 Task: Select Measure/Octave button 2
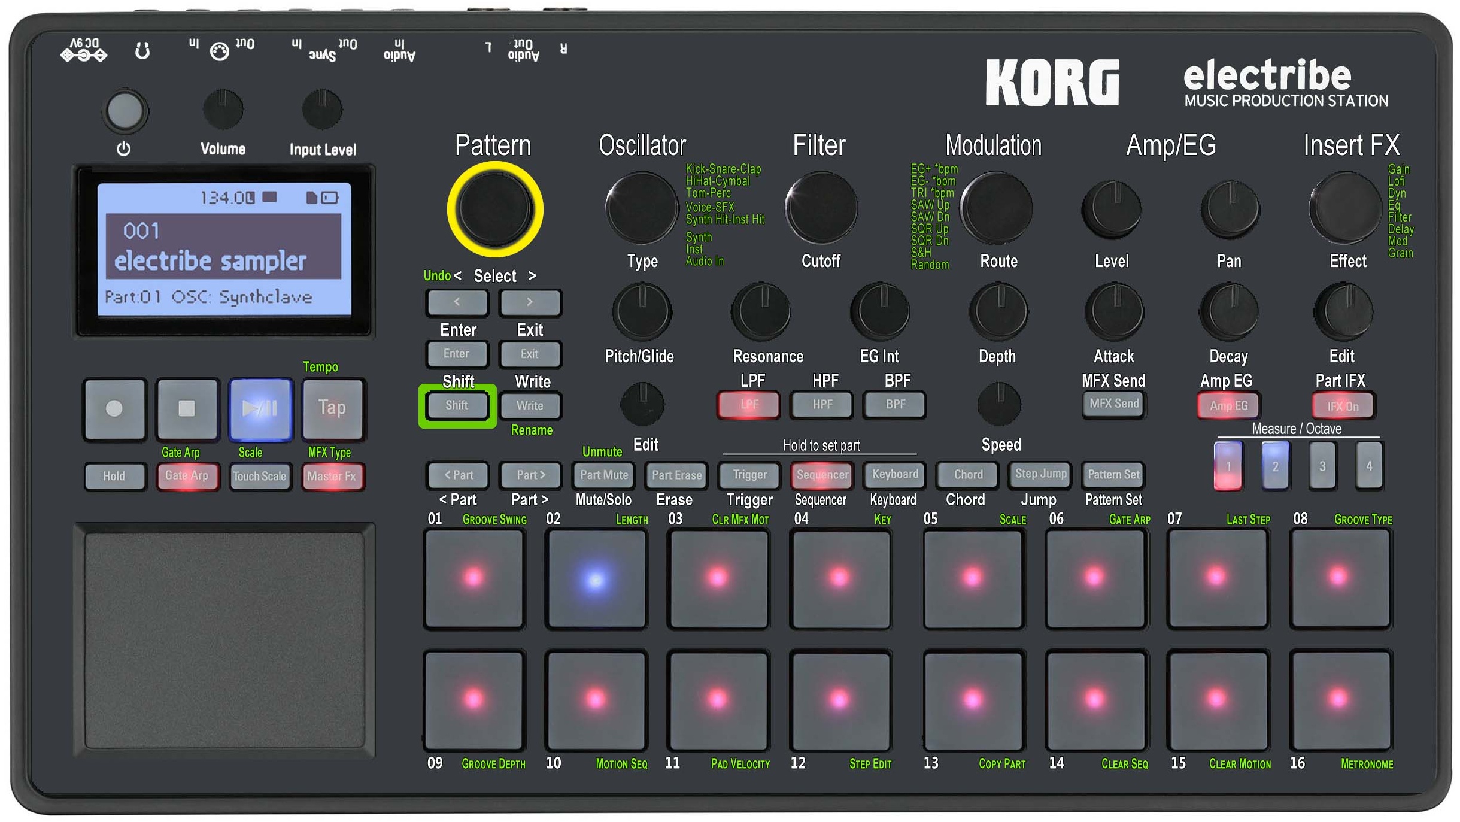point(1276,466)
